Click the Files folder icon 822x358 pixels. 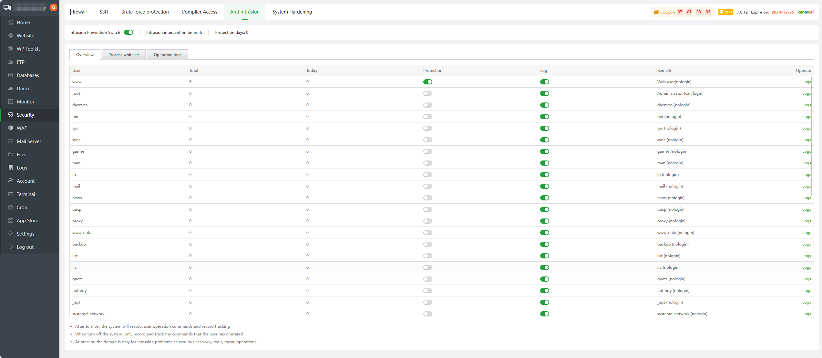click(x=11, y=154)
